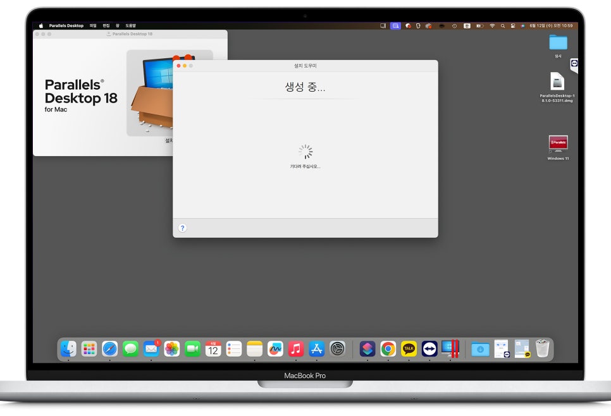Open Safari from the Dock
Image resolution: width=611 pixels, height=416 pixels.
coord(110,348)
